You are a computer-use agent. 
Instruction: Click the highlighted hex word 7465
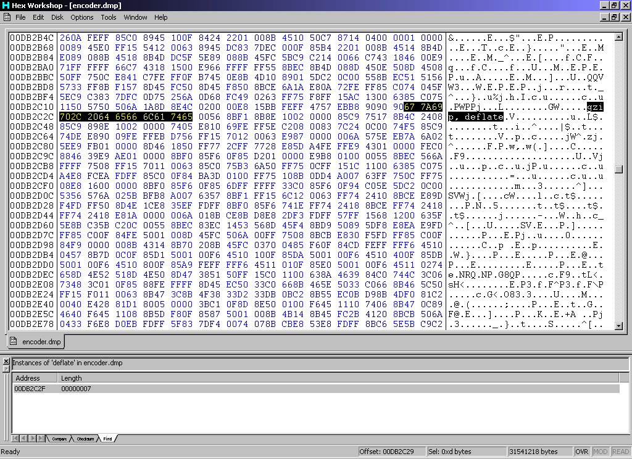coord(181,117)
